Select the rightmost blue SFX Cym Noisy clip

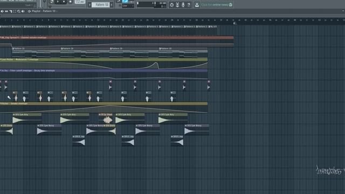click(196, 129)
